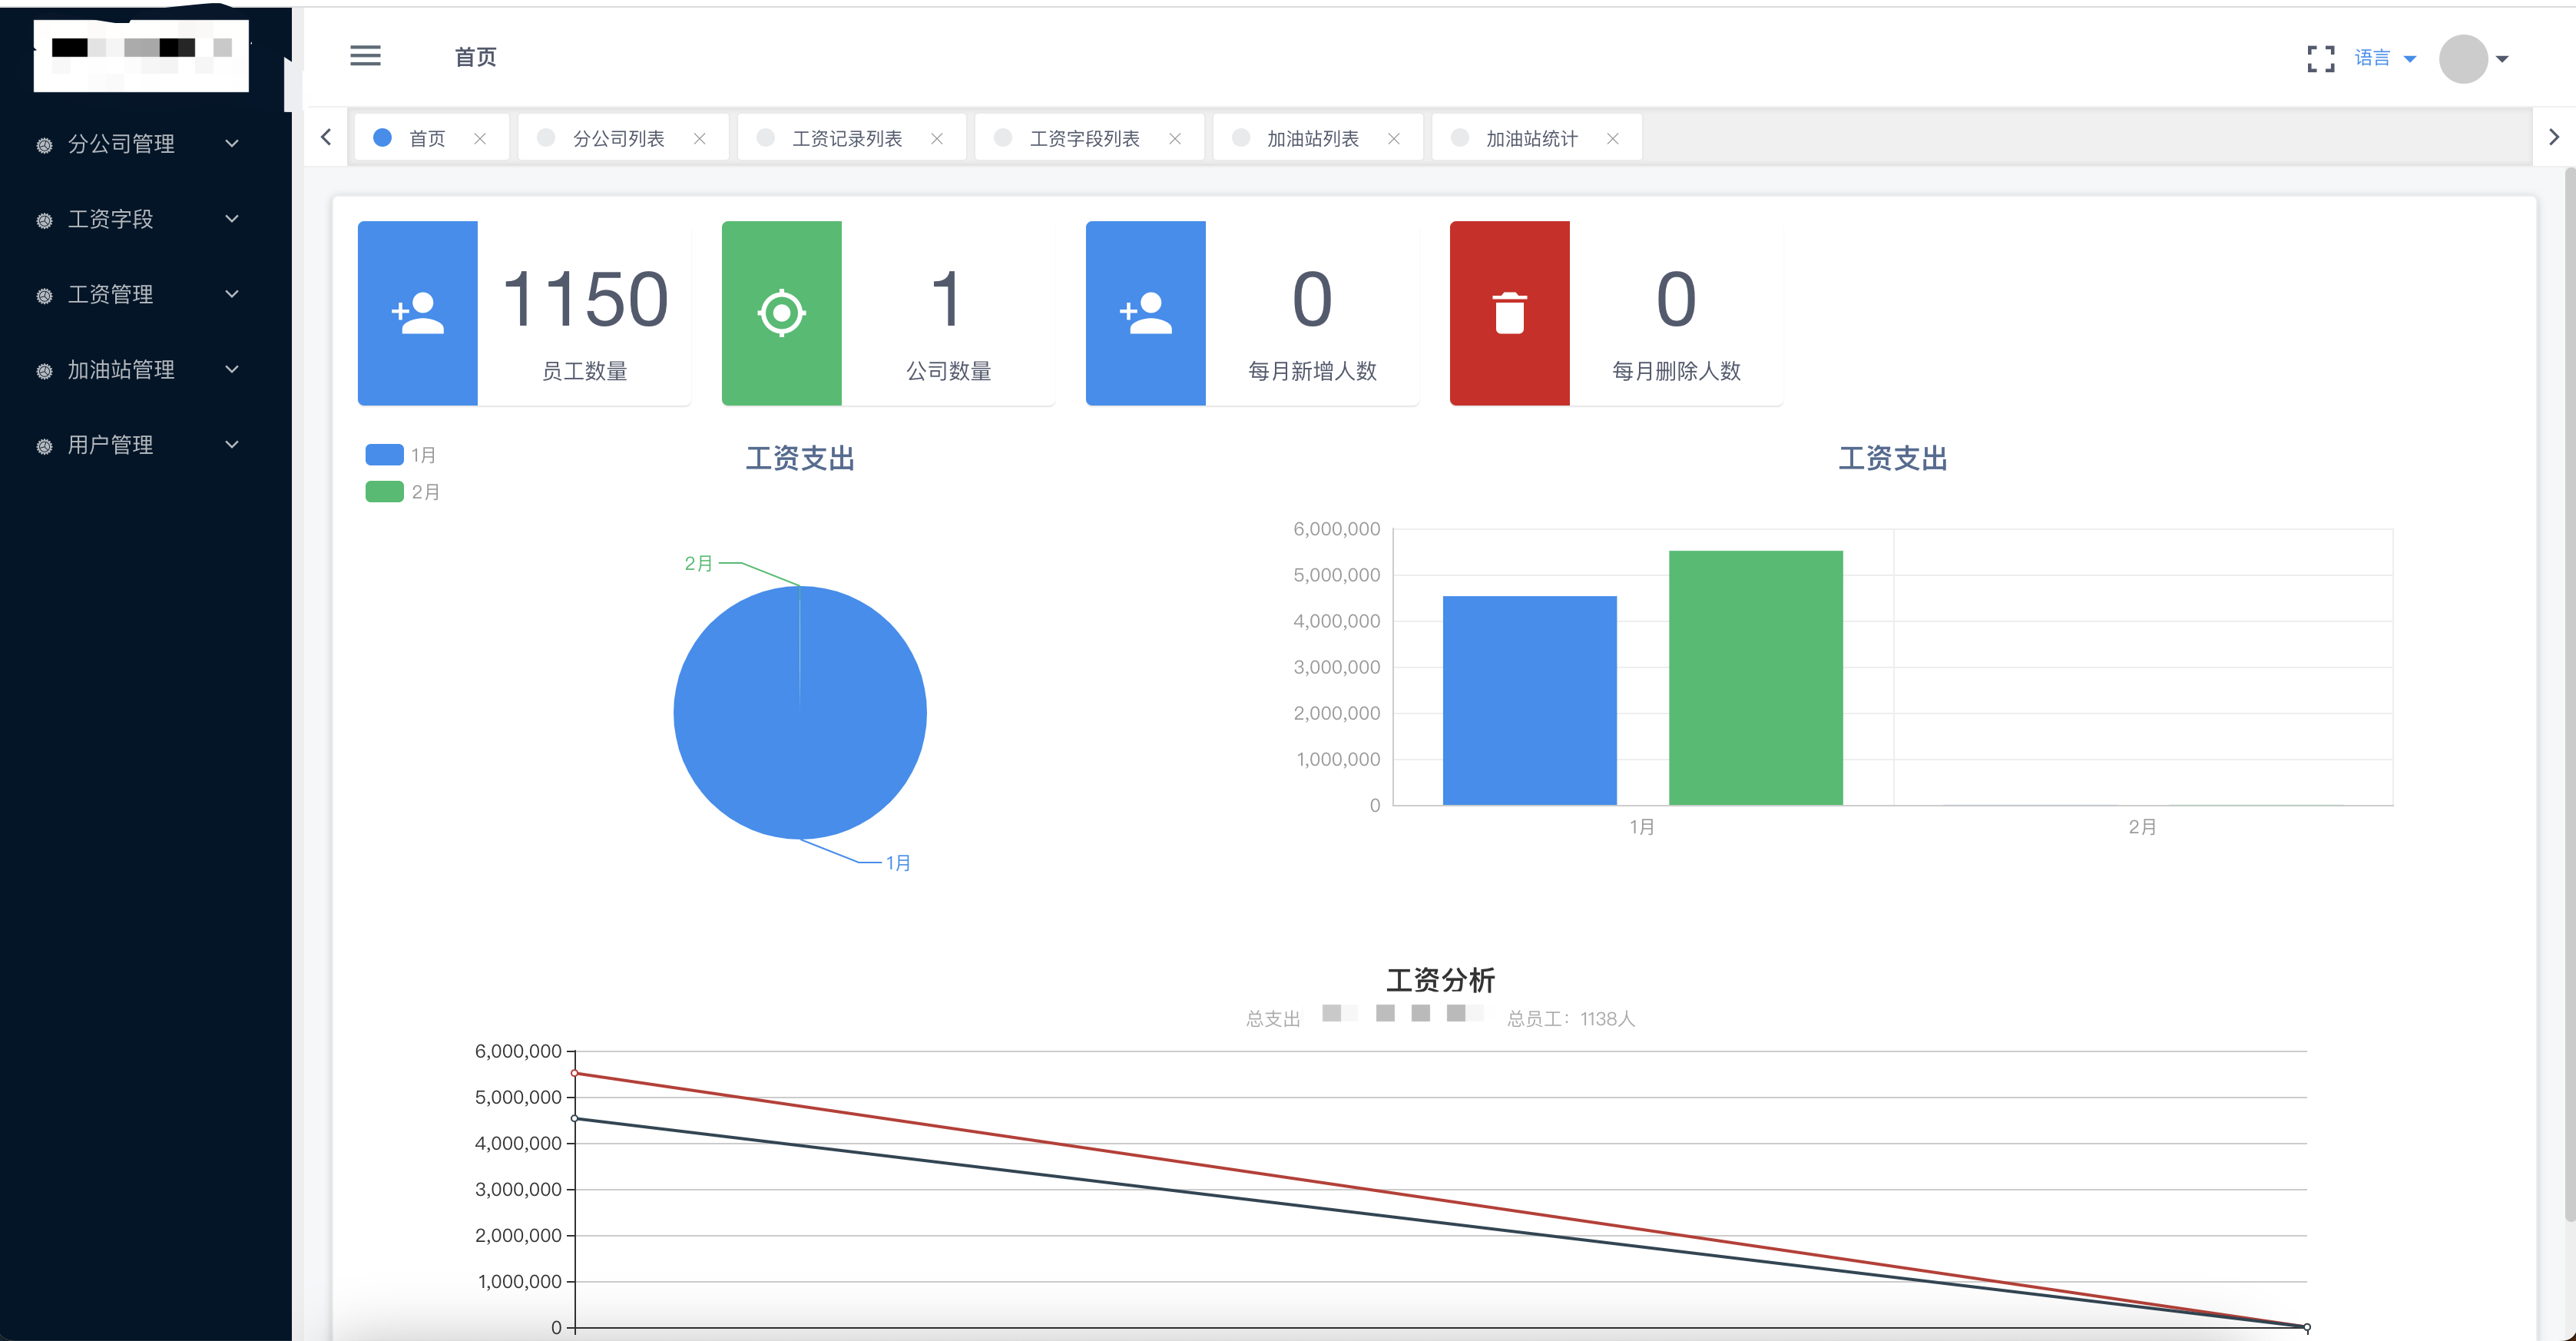The image size is (2576, 1341).
Task: Click the 首页 breadcrumb title
Action: coord(476,57)
